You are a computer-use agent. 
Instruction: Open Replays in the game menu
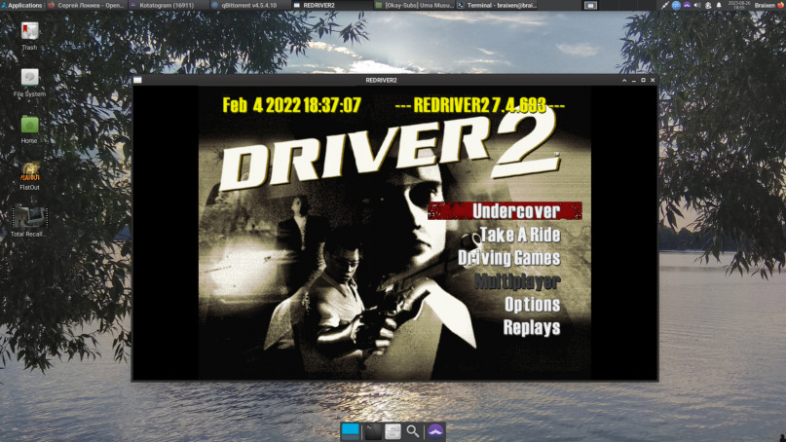point(532,327)
